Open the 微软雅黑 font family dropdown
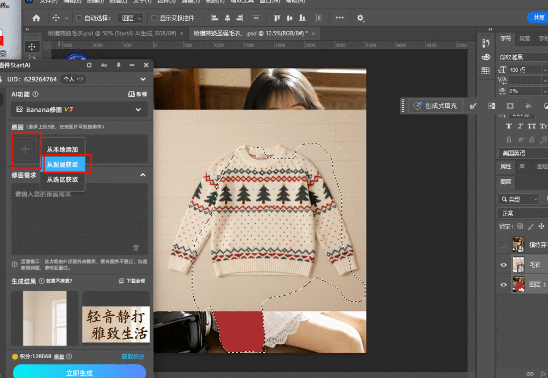The height and width of the screenshot is (378, 548). pos(522,57)
